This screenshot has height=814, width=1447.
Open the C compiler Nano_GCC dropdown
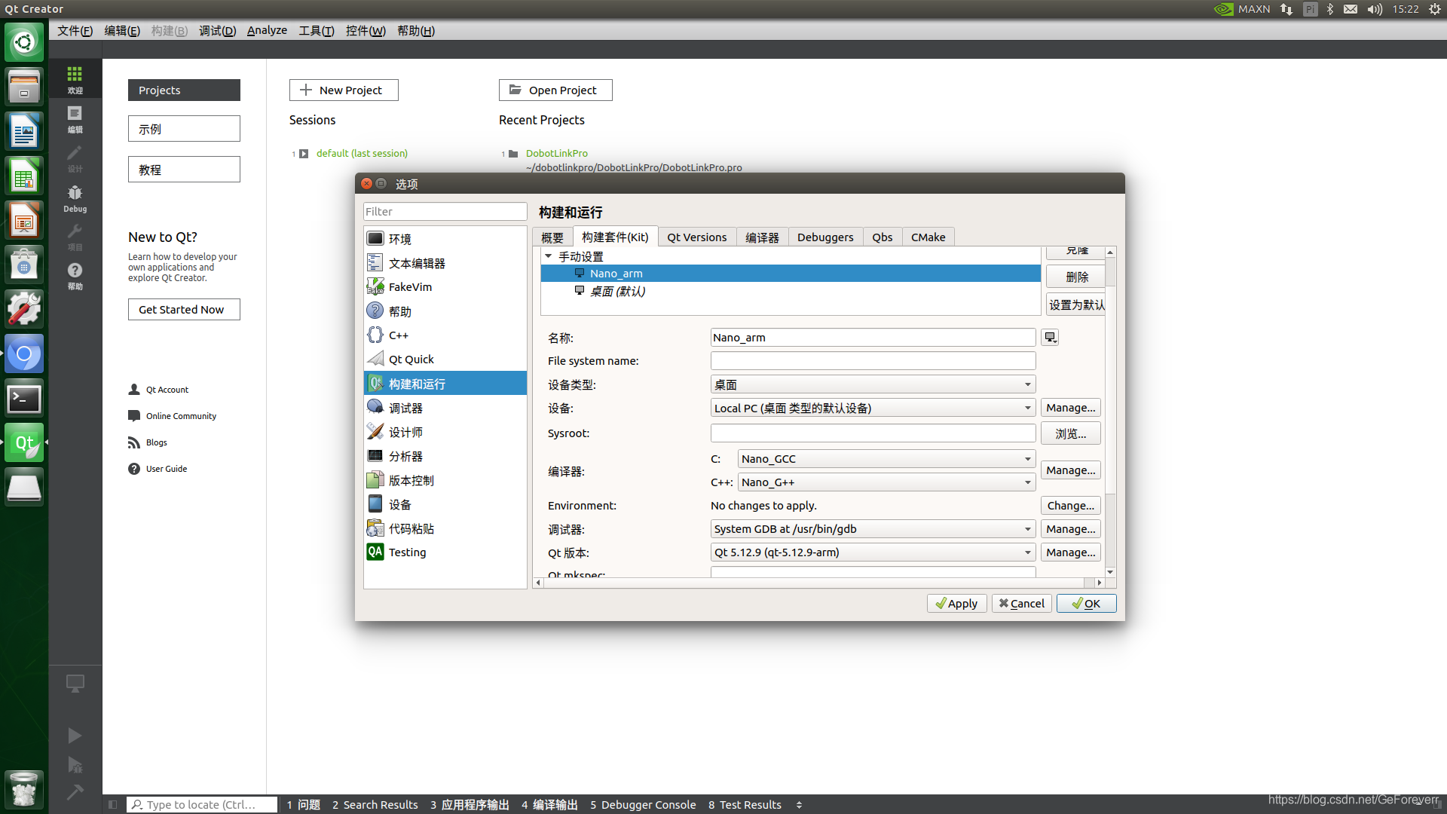[x=886, y=459]
